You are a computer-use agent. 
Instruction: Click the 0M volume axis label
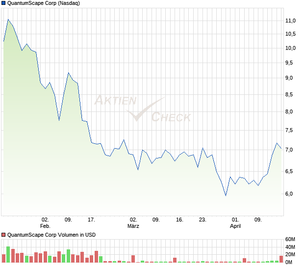pos(289,262)
